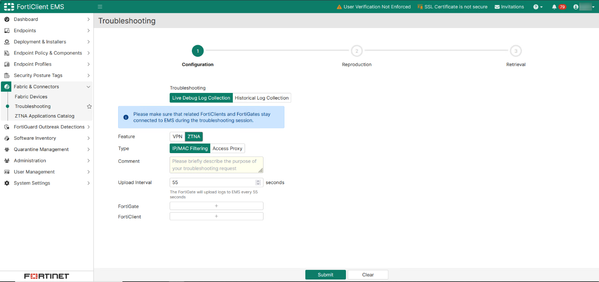
Task: Select Live Debug Log Collection mode
Action: [x=201, y=98]
